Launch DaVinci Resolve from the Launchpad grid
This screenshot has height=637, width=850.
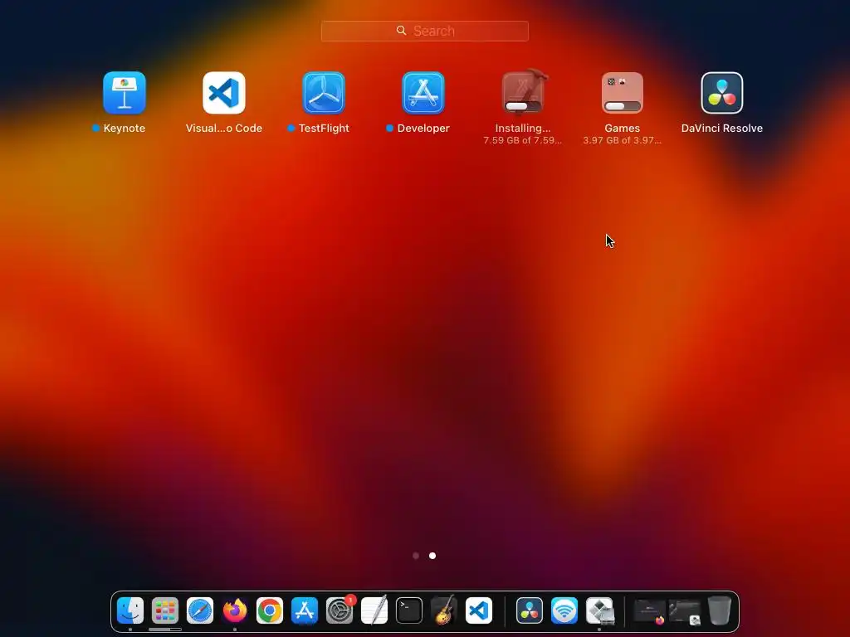722,93
